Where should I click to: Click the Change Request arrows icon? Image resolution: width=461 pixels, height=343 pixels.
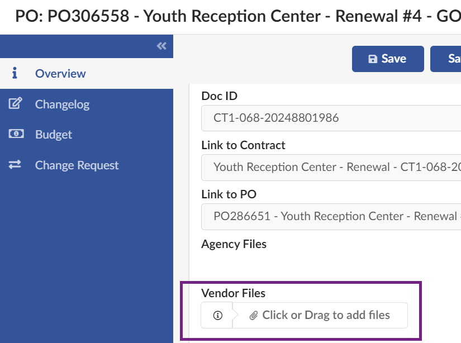[x=15, y=165]
